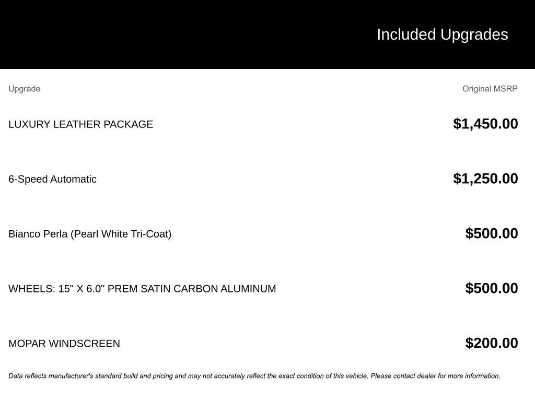Click the Bianco Perla $500.00 price

[x=492, y=233]
